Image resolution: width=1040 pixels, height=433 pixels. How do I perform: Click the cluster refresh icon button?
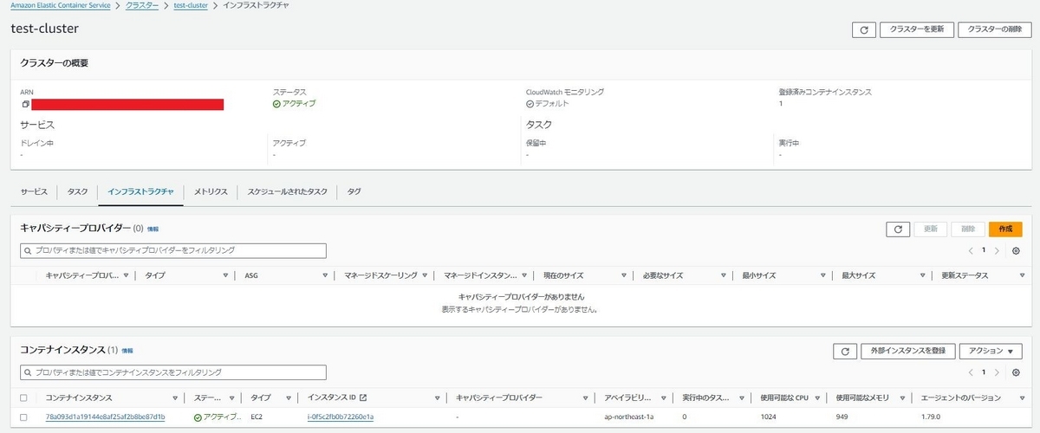pyautogui.click(x=862, y=29)
